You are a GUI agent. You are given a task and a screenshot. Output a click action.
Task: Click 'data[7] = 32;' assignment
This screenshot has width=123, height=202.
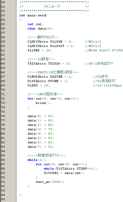click(x=41, y=147)
